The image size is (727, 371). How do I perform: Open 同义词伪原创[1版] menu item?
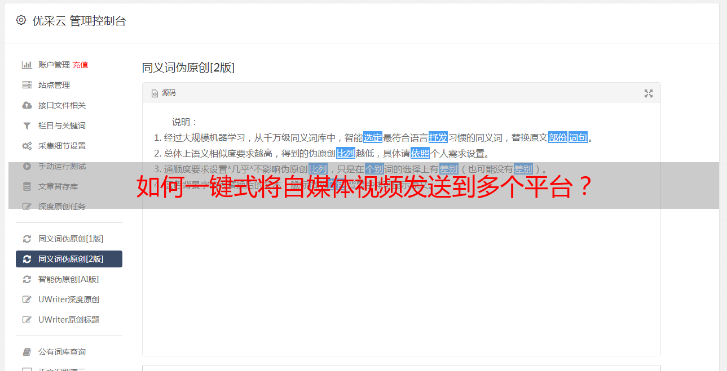69,239
